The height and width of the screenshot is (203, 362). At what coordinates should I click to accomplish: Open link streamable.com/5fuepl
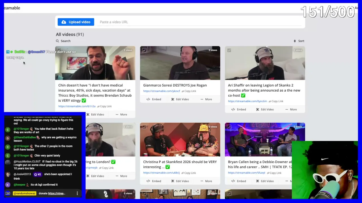coord(246,173)
